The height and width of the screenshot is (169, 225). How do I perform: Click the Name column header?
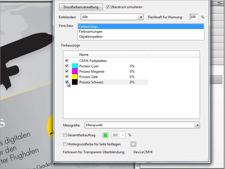(x=103, y=55)
